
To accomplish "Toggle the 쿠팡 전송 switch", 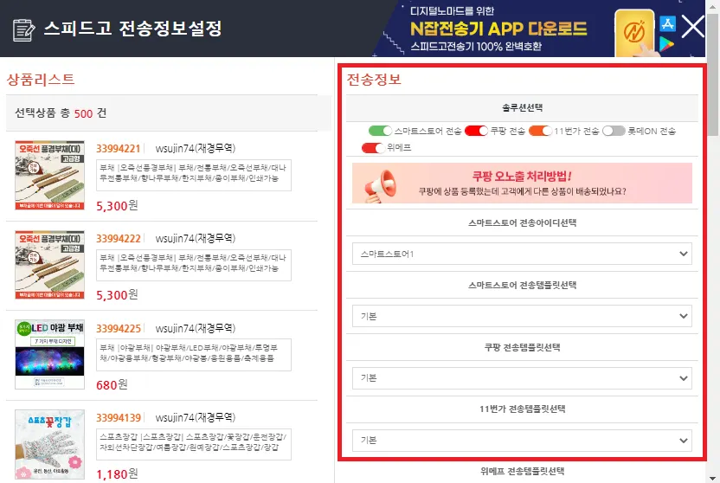I will tap(476, 131).
